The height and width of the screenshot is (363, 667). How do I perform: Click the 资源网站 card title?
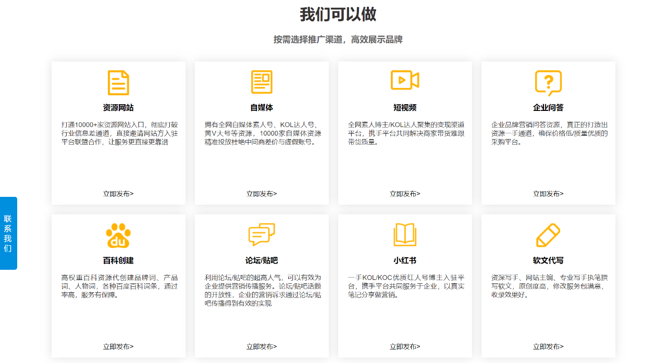[118, 108]
